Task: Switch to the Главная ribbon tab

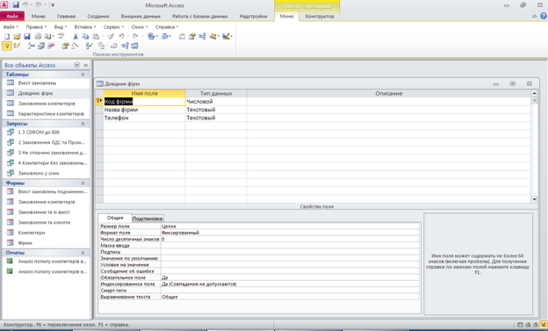Action: (66, 17)
